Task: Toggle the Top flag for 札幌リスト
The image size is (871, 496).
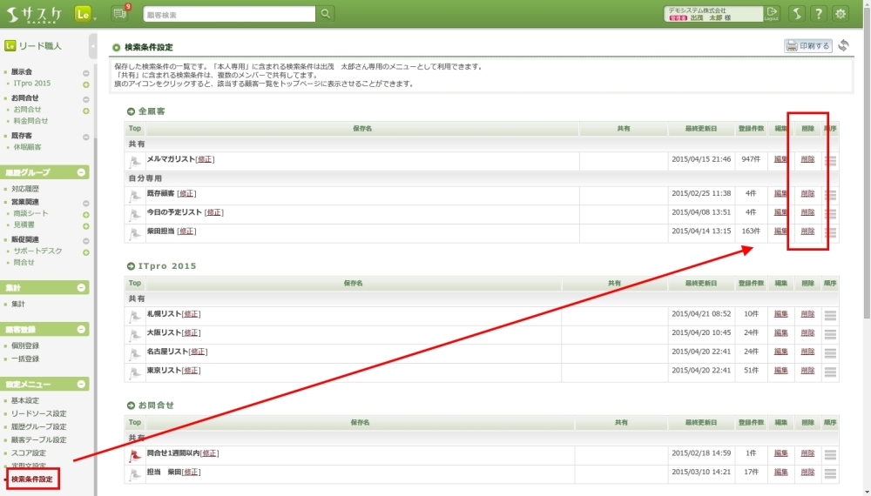Action: pyautogui.click(x=135, y=315)
